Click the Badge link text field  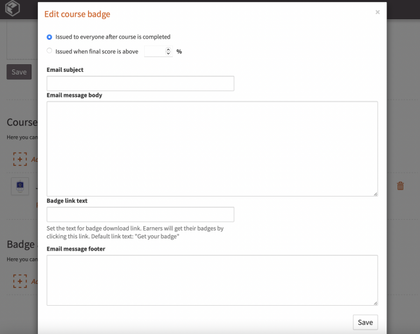pyautogui.click(x=140, y=215)
